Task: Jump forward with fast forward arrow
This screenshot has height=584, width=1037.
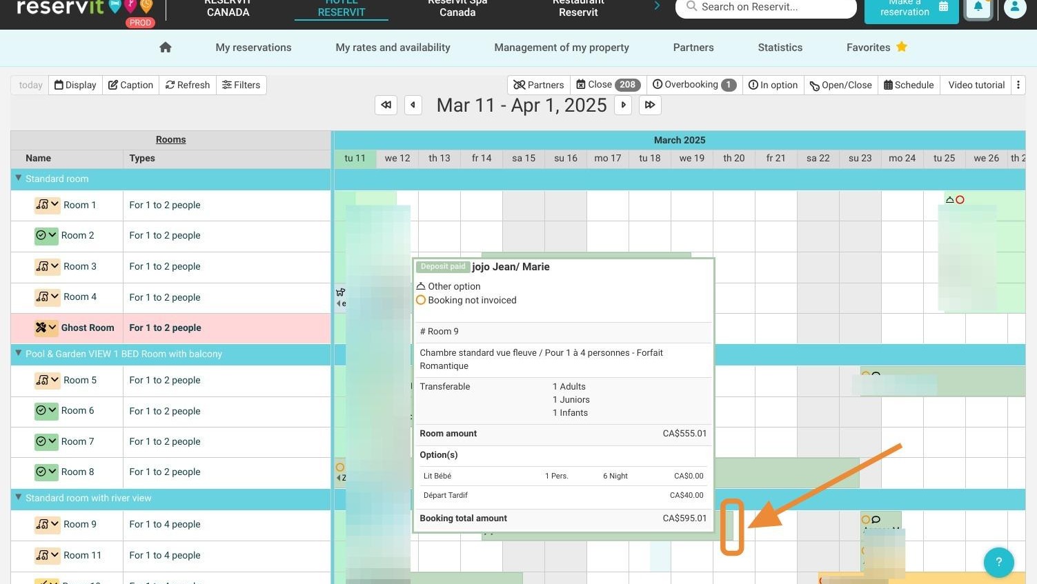Action: point(650,105)
